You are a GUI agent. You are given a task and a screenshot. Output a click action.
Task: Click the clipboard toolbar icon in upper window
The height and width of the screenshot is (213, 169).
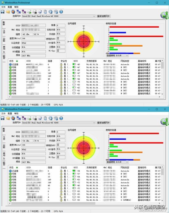(45, 12)
